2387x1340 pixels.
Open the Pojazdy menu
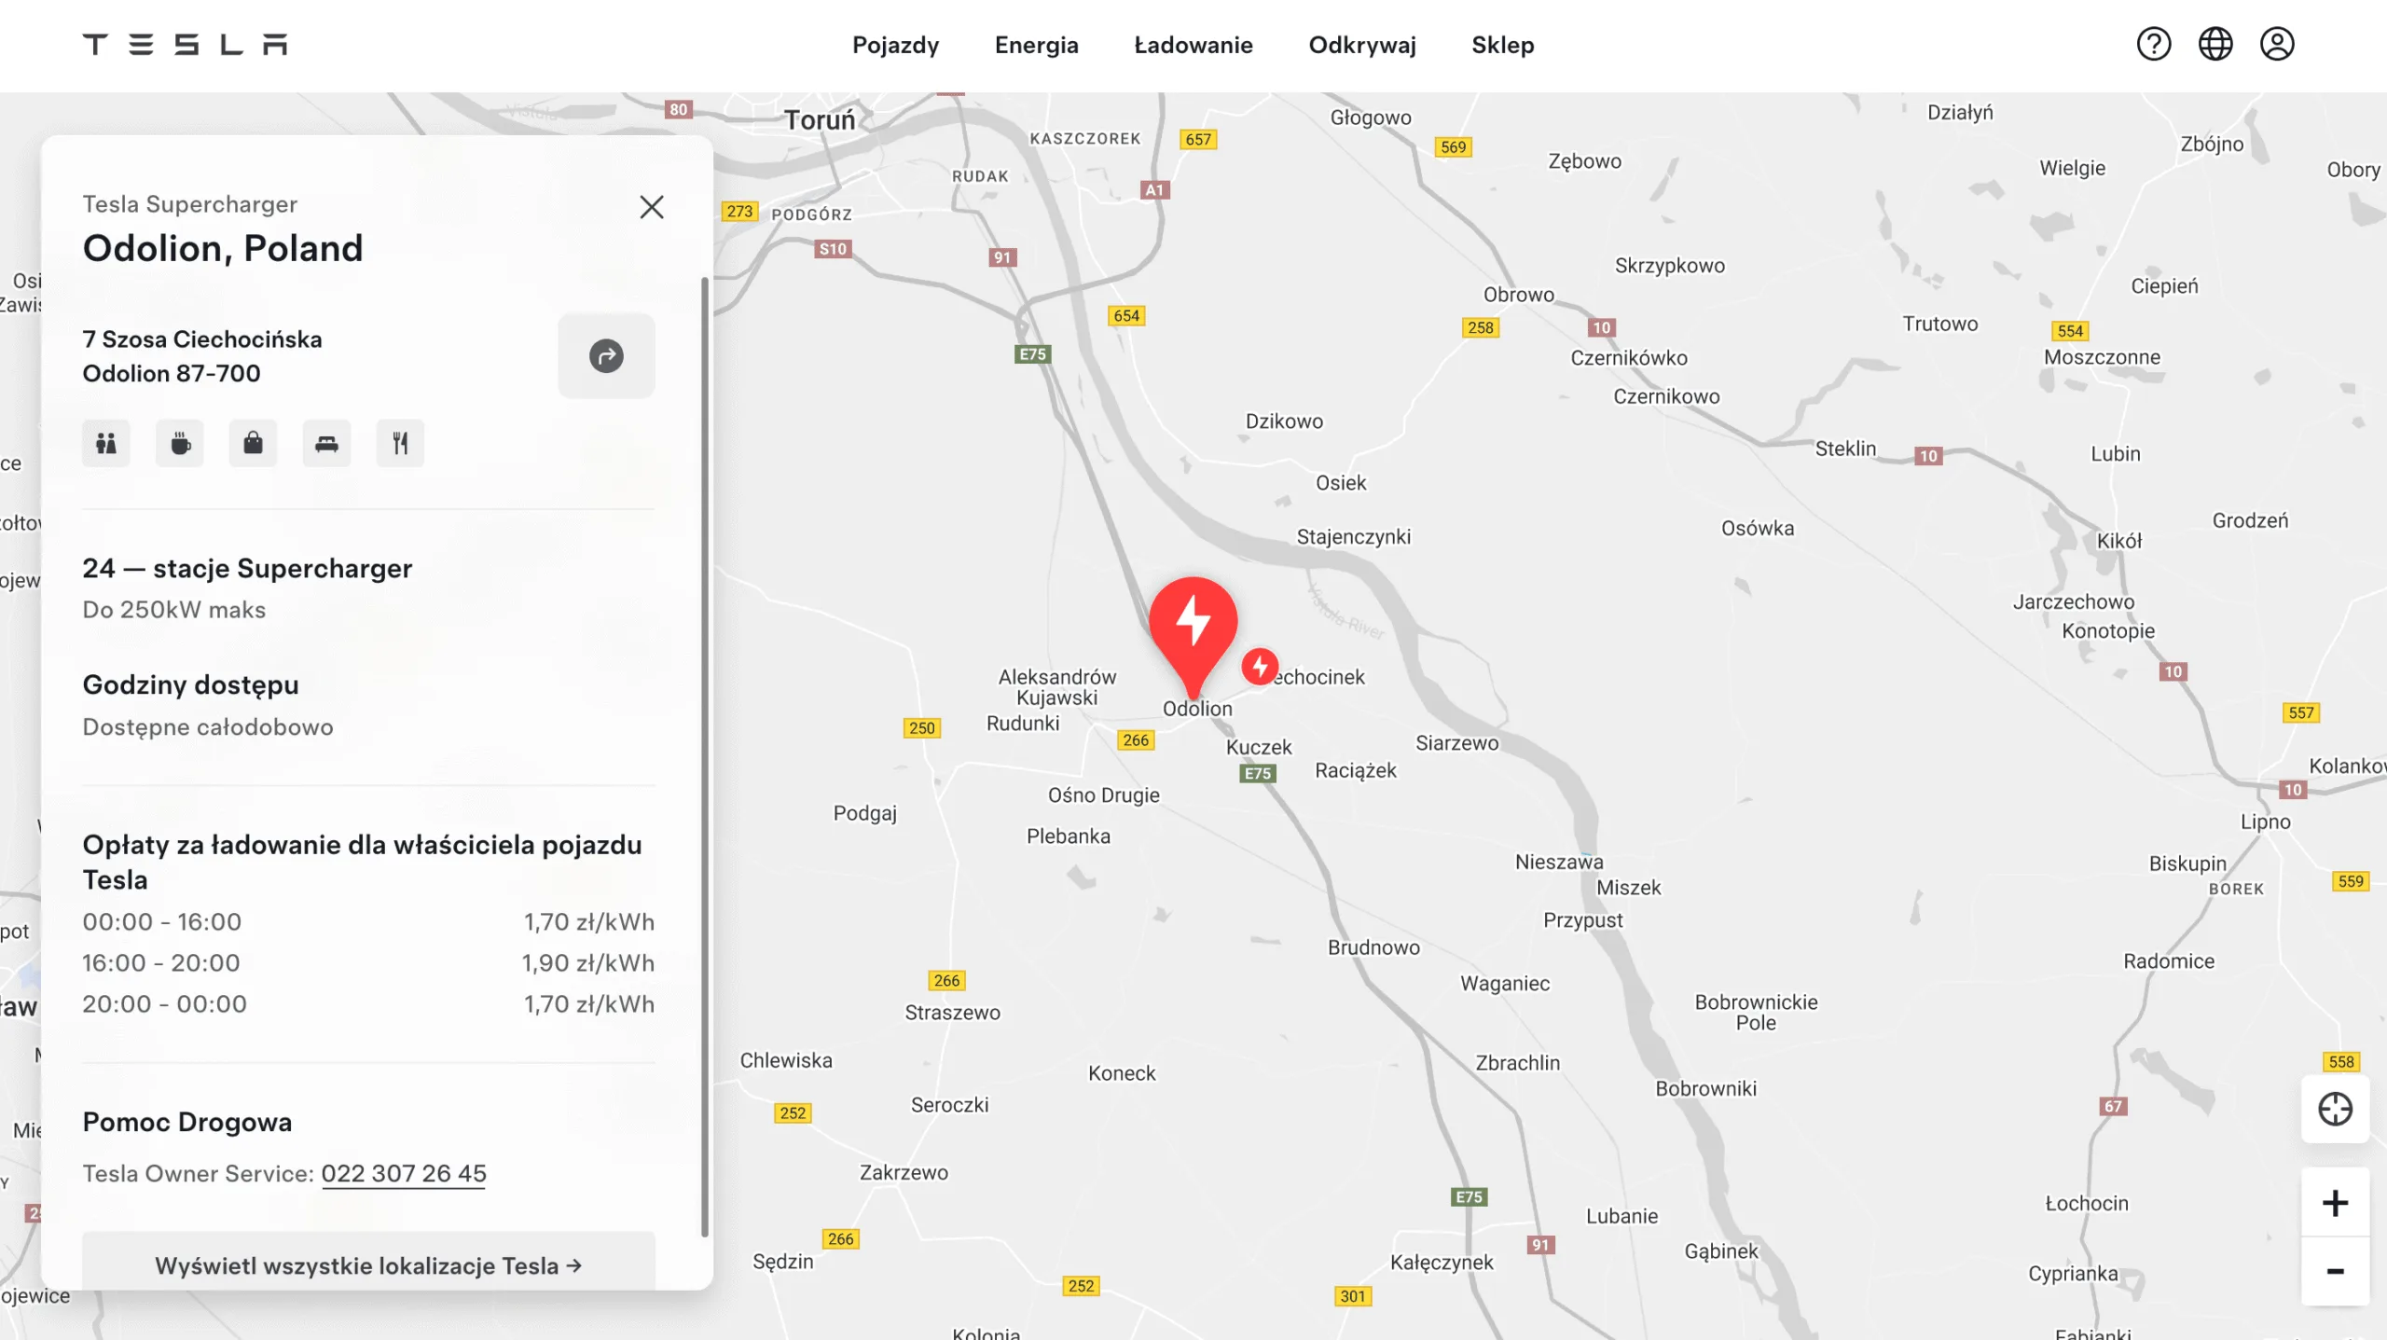(895, 45)
